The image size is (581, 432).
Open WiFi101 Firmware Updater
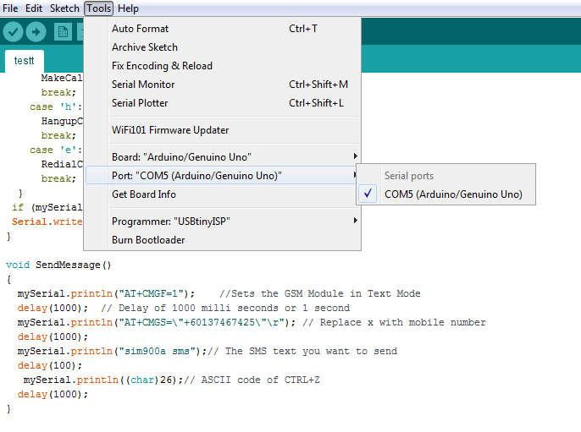170,130
